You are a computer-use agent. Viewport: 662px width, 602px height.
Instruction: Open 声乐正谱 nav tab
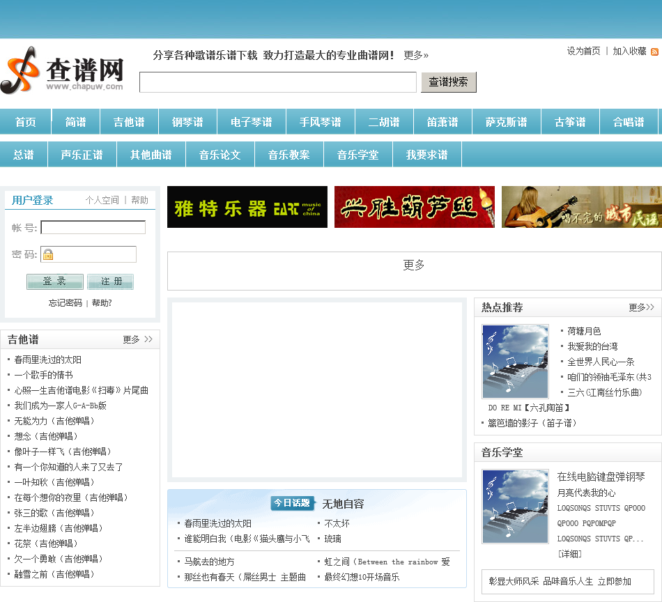[82, 155]
